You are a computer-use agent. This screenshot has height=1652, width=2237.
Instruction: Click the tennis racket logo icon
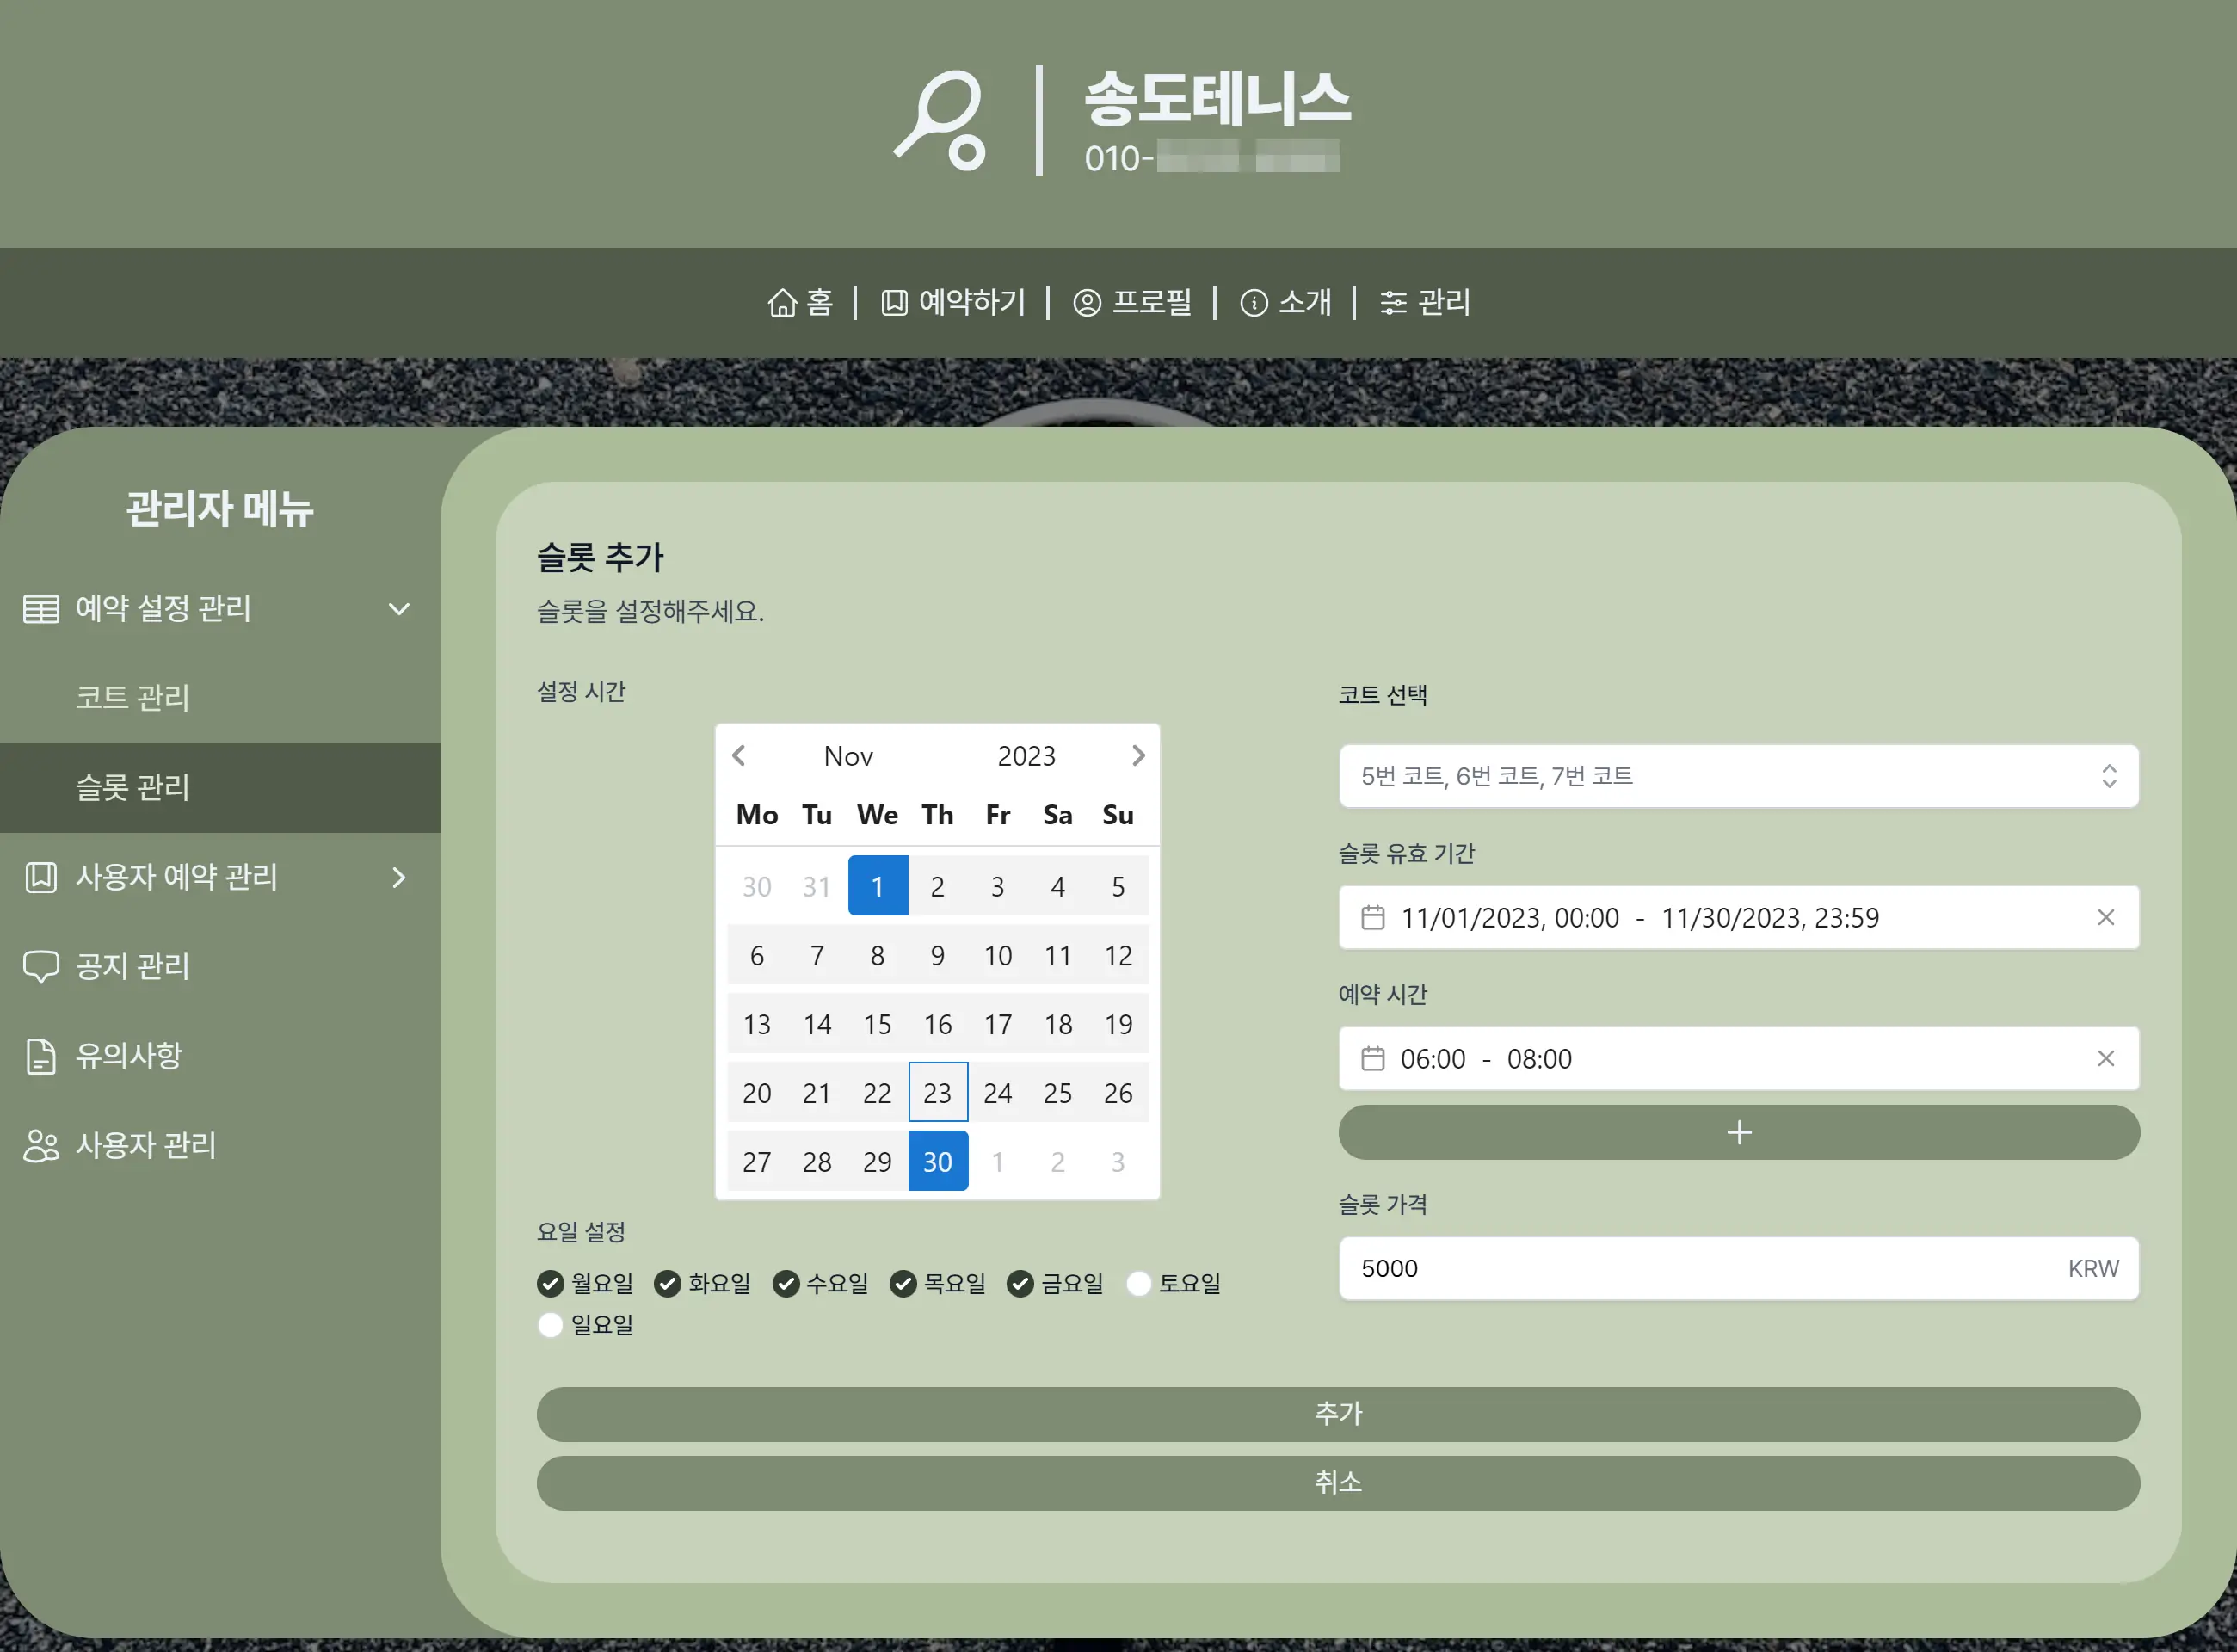click(941, 120)
